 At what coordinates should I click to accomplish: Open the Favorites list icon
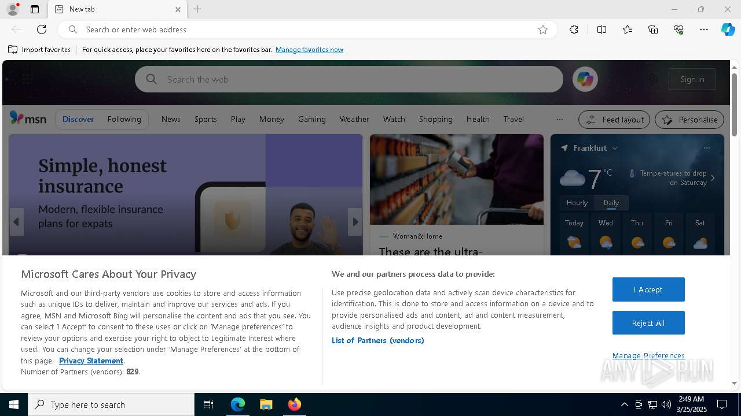[x=628, y=29]
